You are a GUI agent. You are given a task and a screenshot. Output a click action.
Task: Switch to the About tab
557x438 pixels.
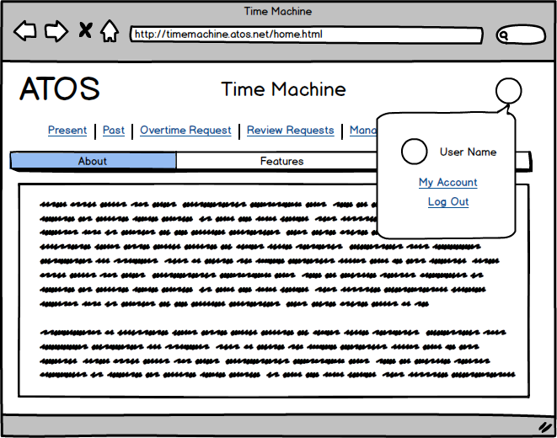click(93, 161)
